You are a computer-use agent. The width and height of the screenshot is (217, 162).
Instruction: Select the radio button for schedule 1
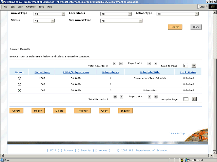point(19,78)
